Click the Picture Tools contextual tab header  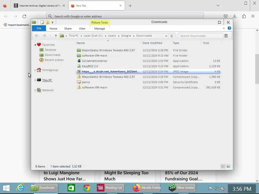click(x=100, y=22)
